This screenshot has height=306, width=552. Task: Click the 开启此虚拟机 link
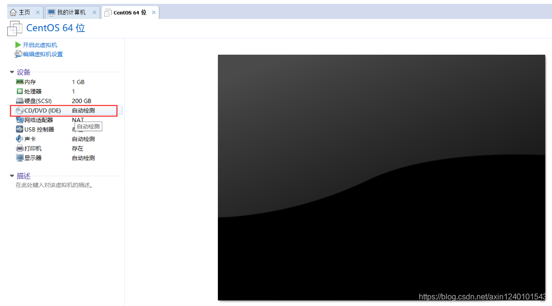(x=40, y=45)
